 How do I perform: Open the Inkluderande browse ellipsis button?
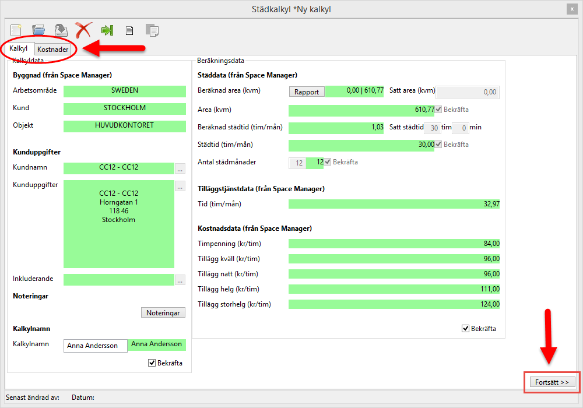click(180, 280)
